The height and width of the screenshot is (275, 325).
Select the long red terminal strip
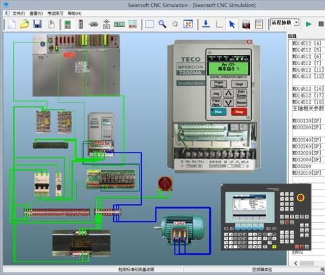pyautogui.click(x=57, y=213)
